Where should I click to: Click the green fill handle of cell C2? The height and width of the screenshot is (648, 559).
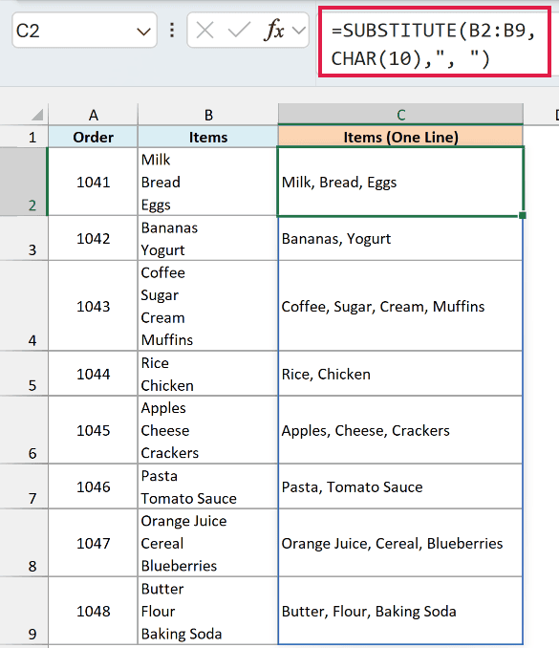coord(523,215)
